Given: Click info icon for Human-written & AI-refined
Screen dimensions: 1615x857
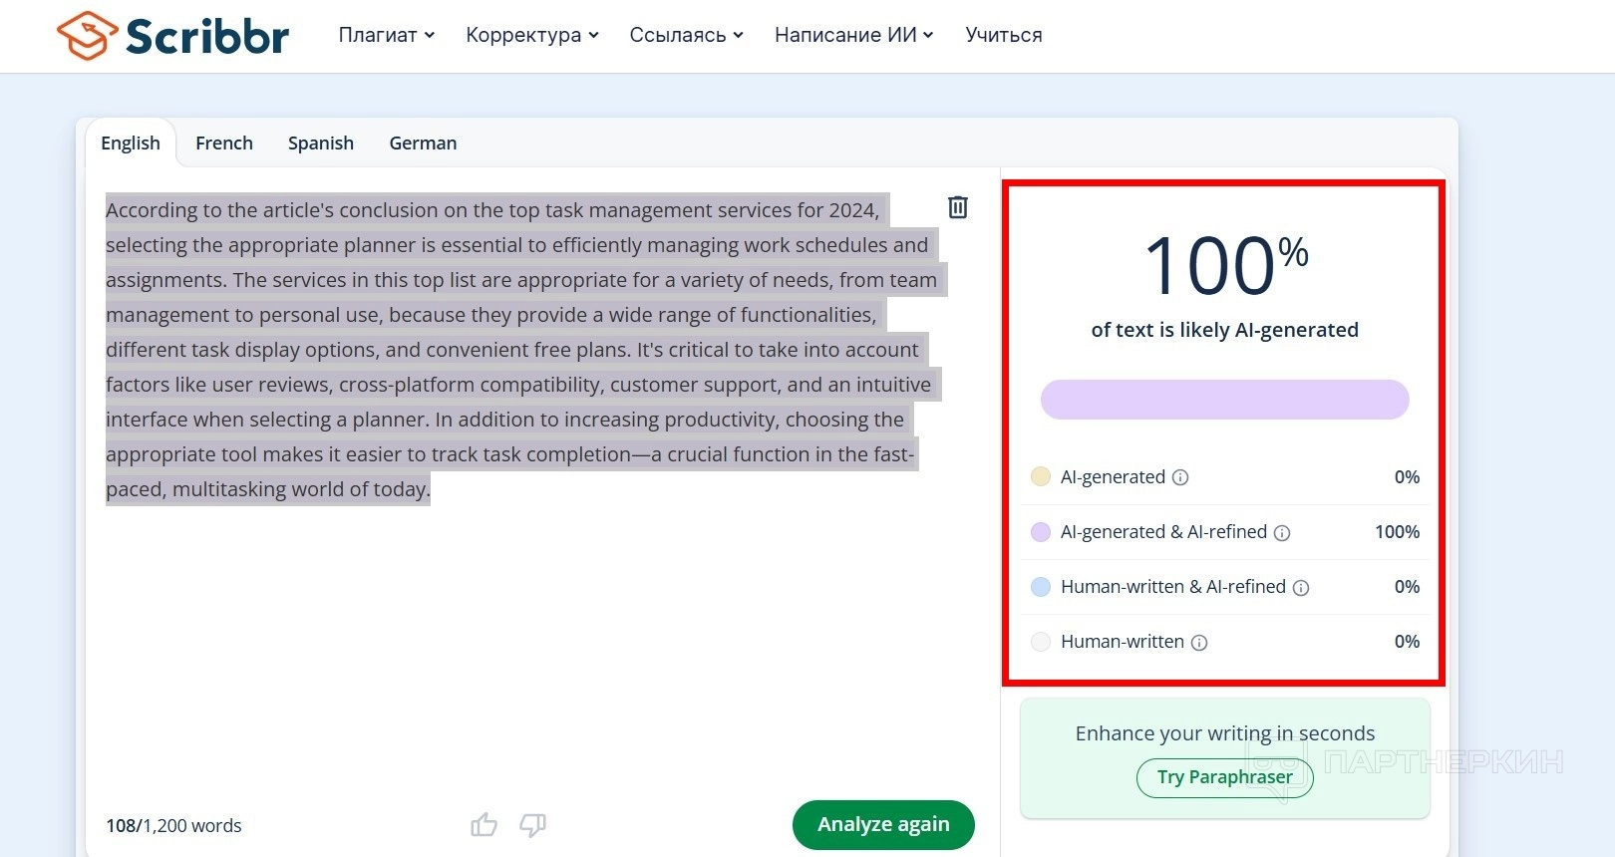Looking at the screenshot, I should 1301,588.
